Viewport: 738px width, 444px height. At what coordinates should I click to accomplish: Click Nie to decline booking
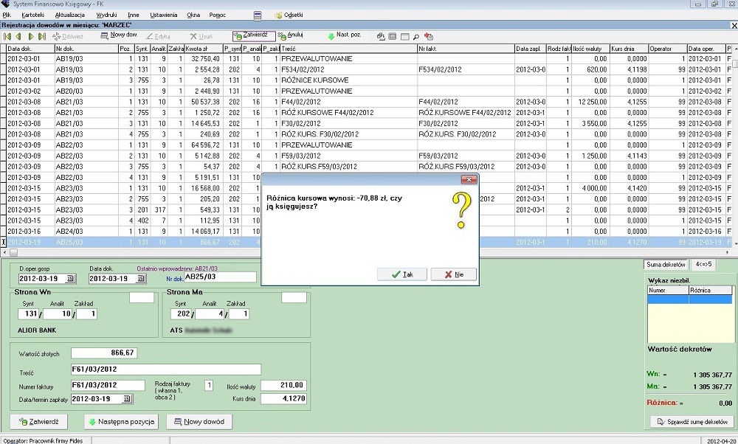454,274
